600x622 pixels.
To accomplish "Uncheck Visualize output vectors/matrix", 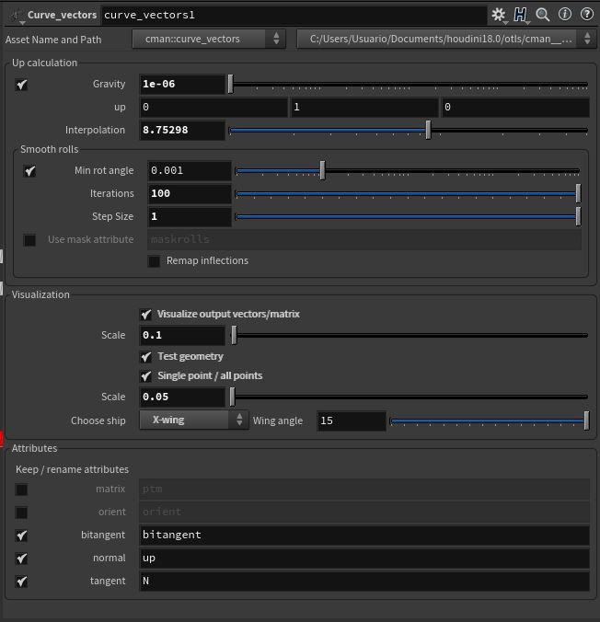I will click(x=145, y=315).
